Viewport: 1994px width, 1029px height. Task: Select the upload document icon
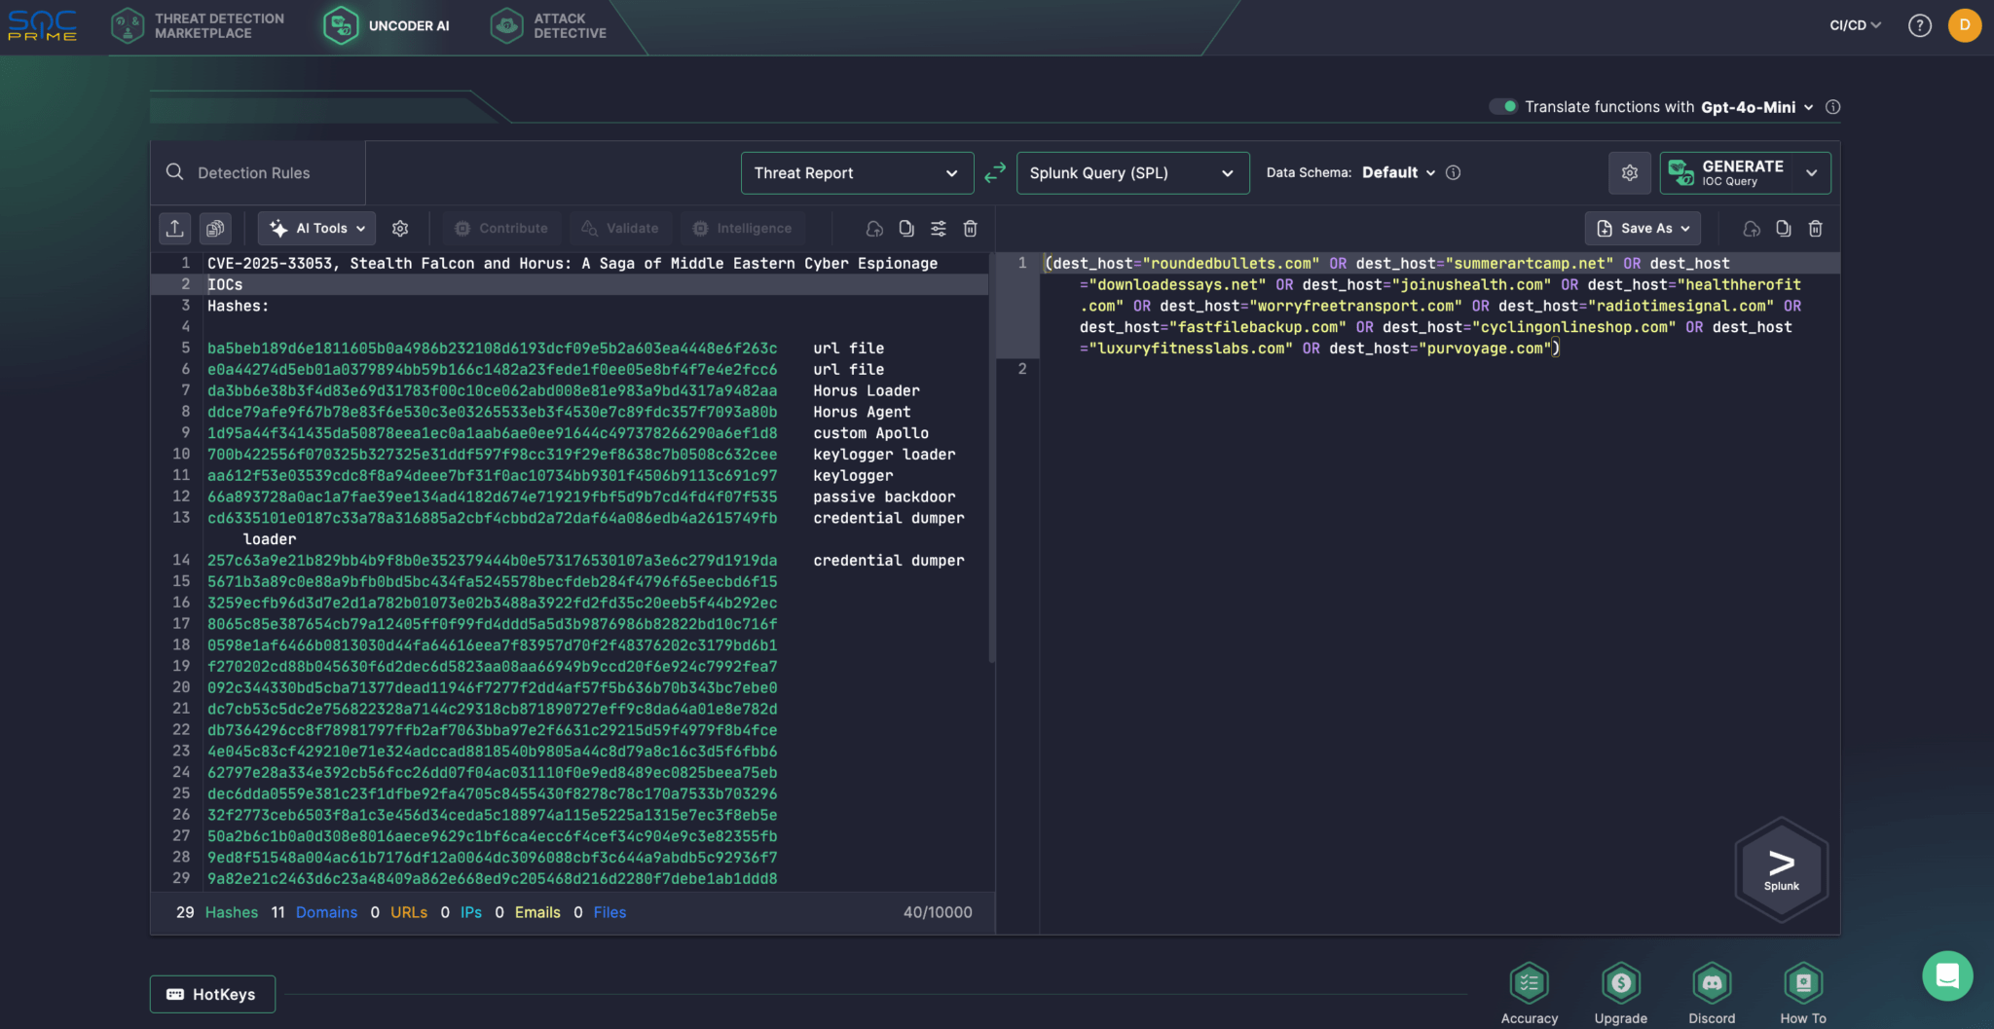point(175,228)
